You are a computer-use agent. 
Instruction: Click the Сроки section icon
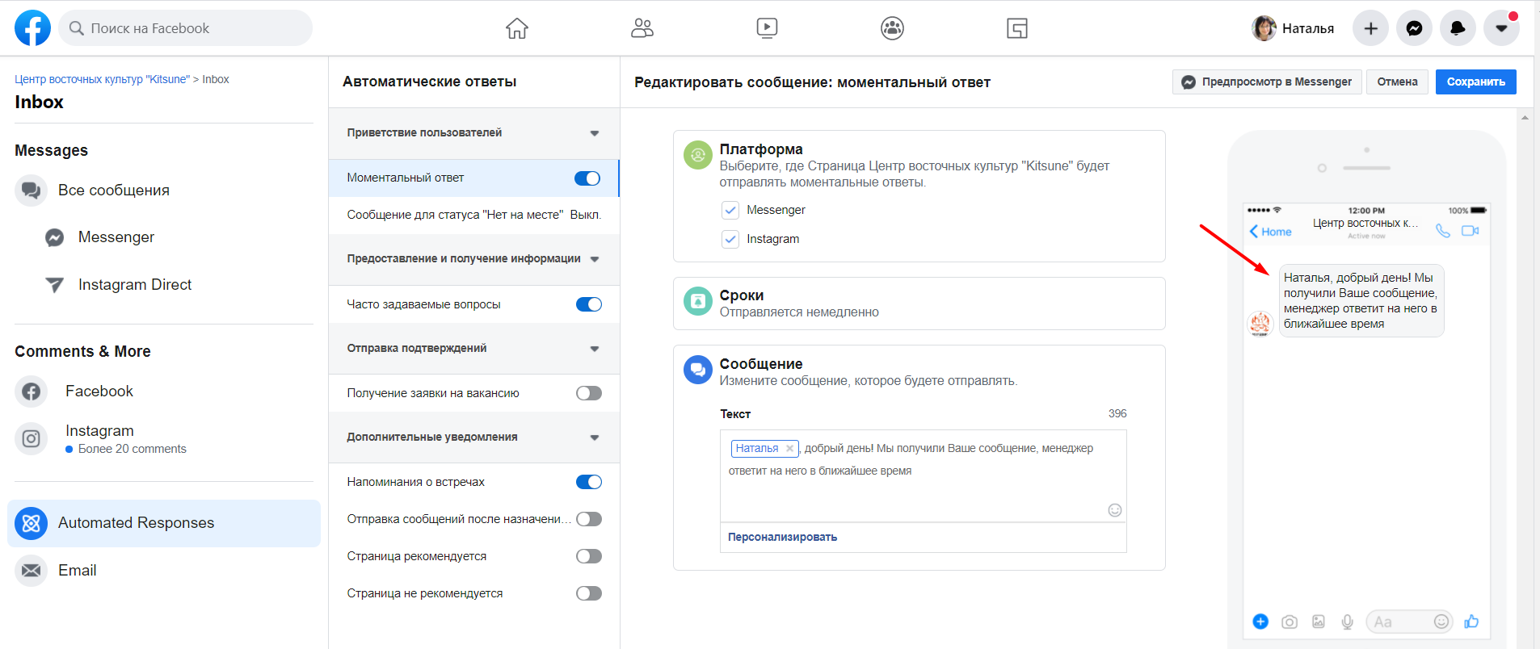coord(698,301)
